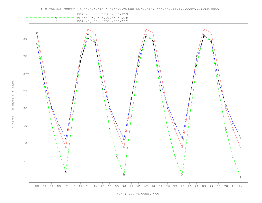This screenshot has width=262, height=203.
Task: Click x-axis forecast hour label 81
Action: click(233, 186)
